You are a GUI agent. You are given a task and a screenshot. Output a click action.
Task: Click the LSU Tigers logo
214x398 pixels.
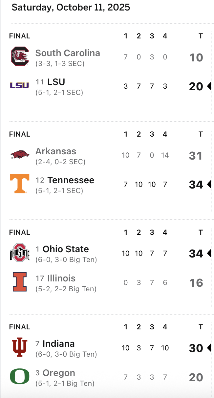point(20,85)
